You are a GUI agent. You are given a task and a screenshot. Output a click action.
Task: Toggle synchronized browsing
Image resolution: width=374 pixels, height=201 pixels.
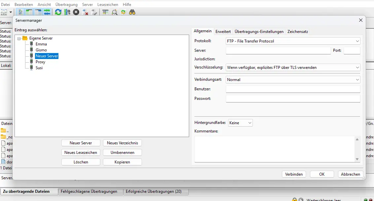(x=123, y=12)
